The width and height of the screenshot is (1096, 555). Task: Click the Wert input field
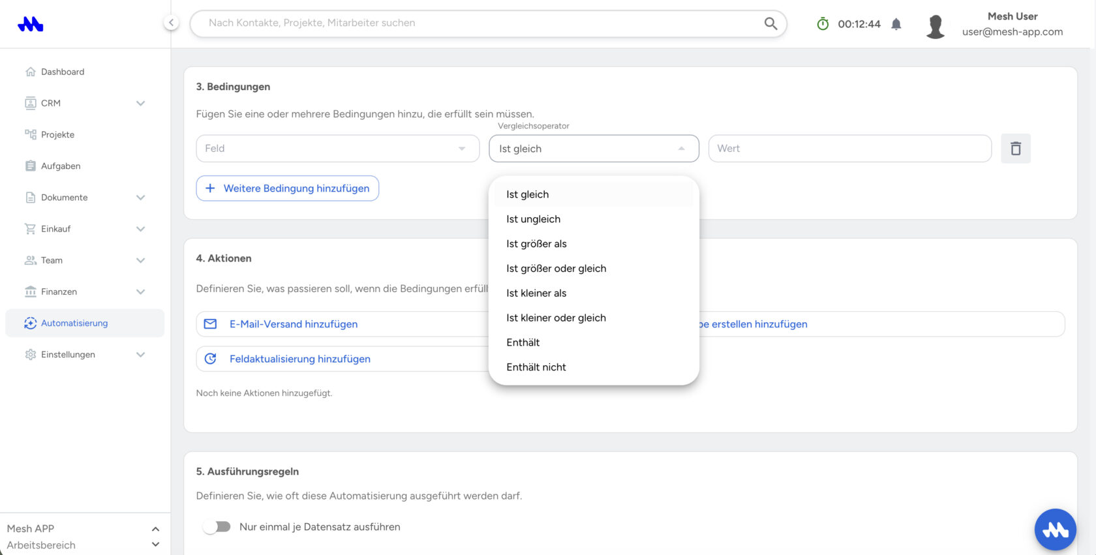coord(850,149)
